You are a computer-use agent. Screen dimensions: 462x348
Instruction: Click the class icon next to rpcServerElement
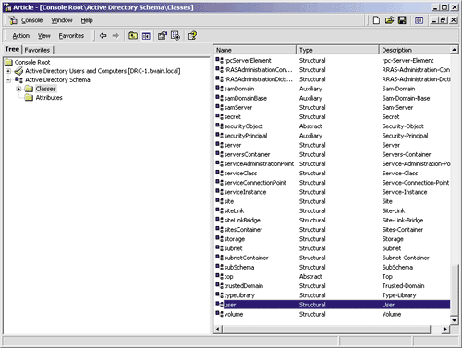pos(219,60)
